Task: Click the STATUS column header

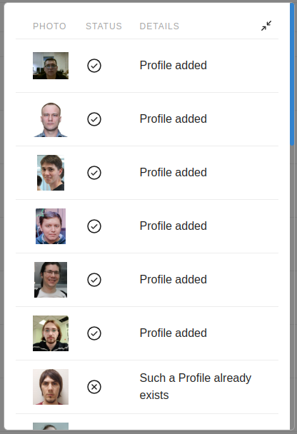Action: coord(104,26)
